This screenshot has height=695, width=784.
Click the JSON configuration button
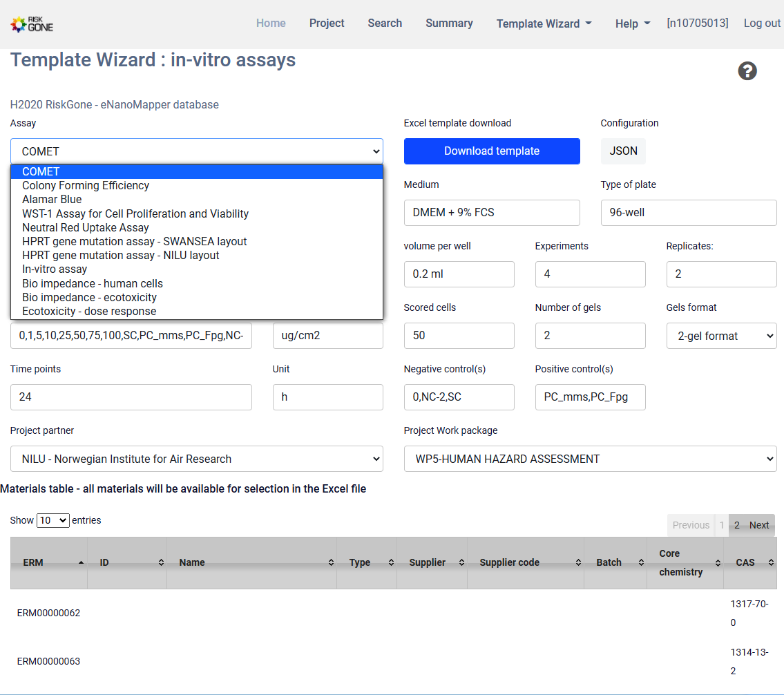(x=623, y=151)
